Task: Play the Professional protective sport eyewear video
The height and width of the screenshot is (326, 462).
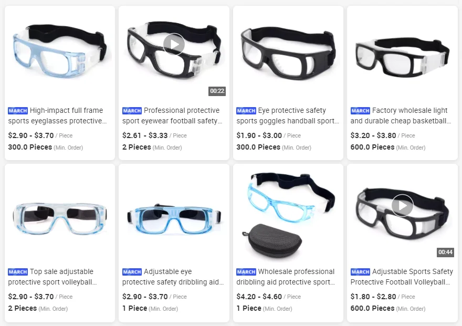Action: pos(174,44)
